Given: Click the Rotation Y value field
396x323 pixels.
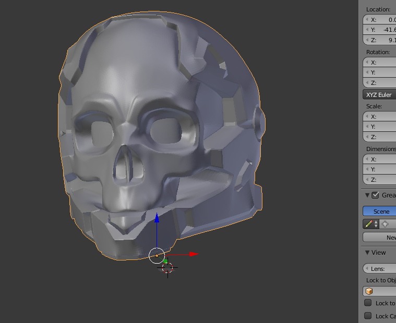Looking at the screenshot, I should pos(379,72).
